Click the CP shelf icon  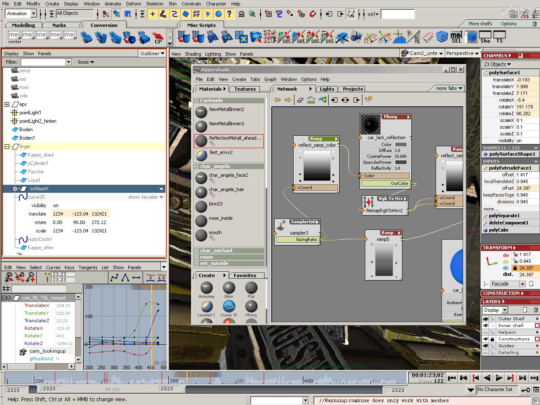(x=158, y=37)
